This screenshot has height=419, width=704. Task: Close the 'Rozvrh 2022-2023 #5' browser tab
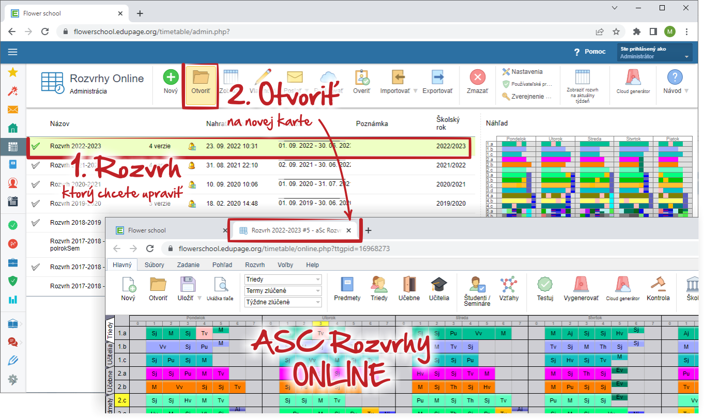click(x=349, y=230)
